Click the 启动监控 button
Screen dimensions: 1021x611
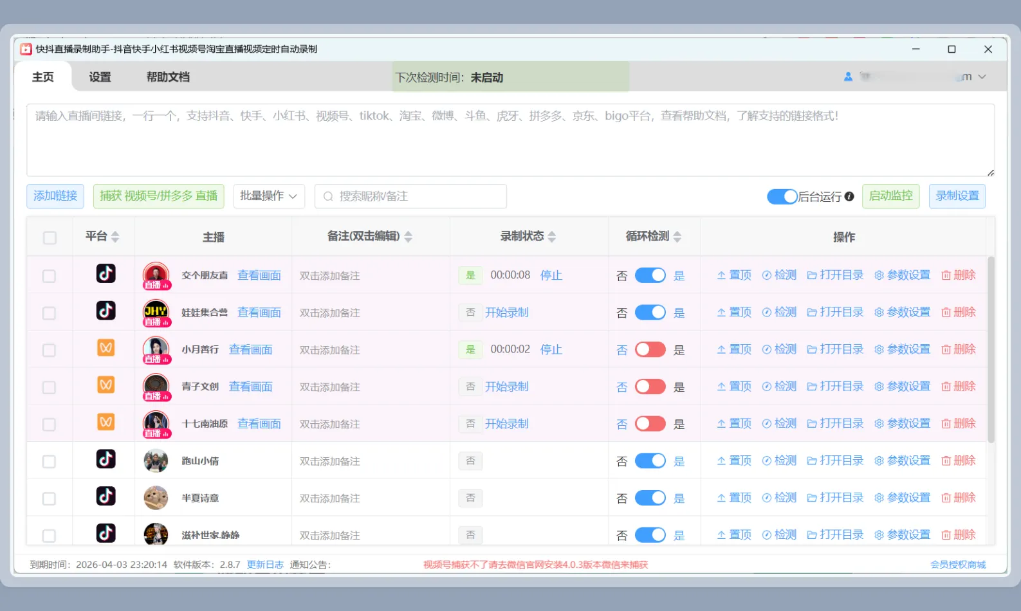pos(891,196)
